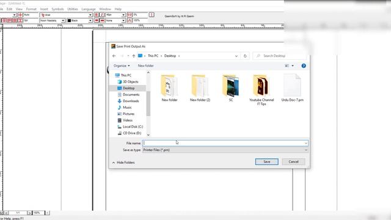Viewport: 391px width, 220px height.
Task: Select Documents in the navigation tree
Action: pyautogui.click(x=128, y=95)
